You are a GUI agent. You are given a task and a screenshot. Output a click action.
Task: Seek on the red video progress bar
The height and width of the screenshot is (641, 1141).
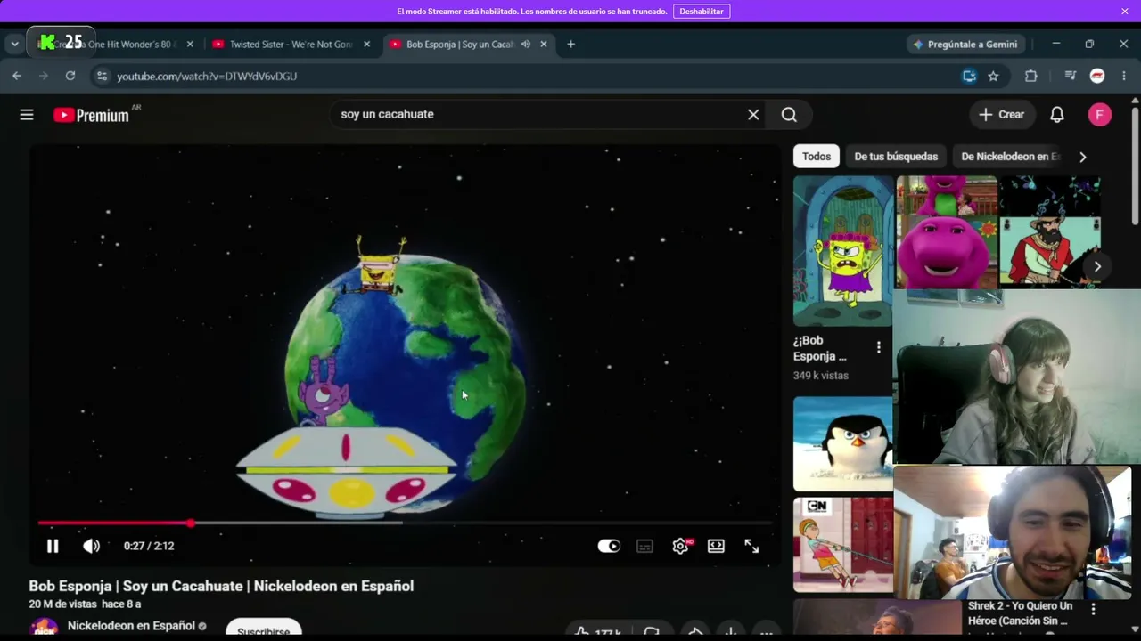coord(405,523)
